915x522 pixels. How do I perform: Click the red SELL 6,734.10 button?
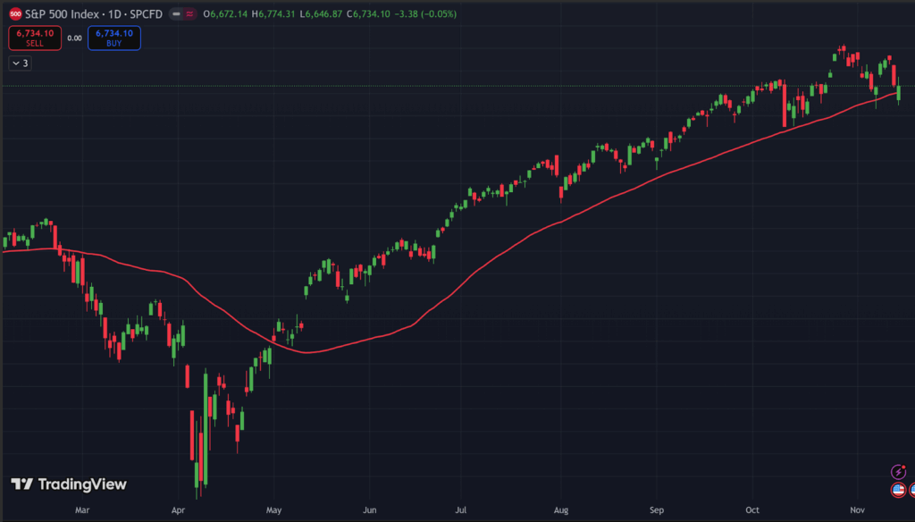pyautogui.click(x=35, y=38)
